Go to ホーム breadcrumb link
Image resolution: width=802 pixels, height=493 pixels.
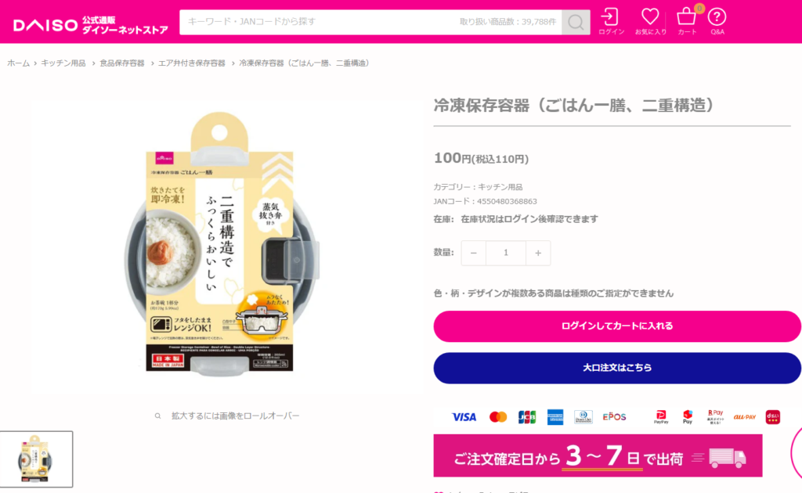pyautogui.click(x=19, y=63)
